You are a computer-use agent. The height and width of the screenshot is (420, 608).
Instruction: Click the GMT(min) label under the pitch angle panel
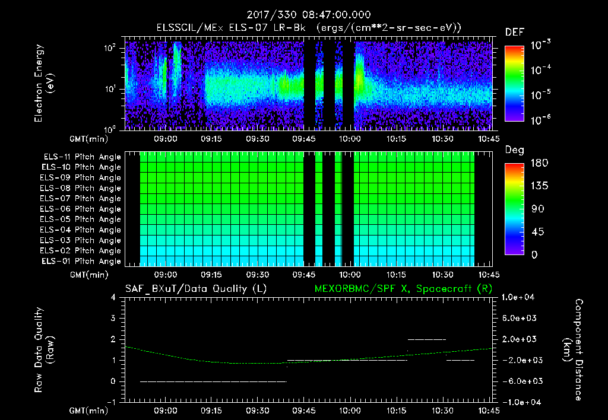(x=89, y=275)
